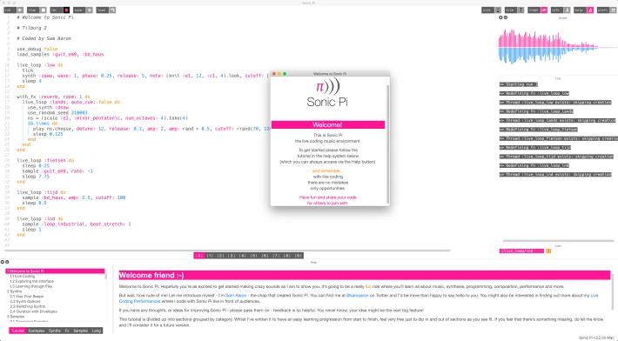Open the info panel icon
This screenshot has height=341, width=618.
coord(568,10)
